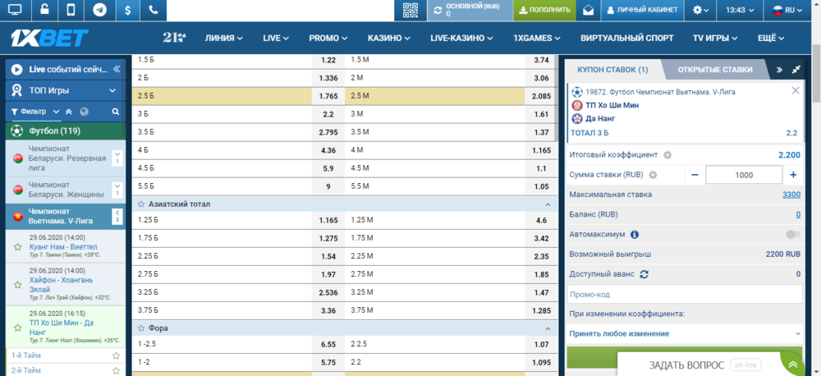This screenshot has width=821, height=376.
Task: Increase the stake with plus button
Action: point(793,175)
